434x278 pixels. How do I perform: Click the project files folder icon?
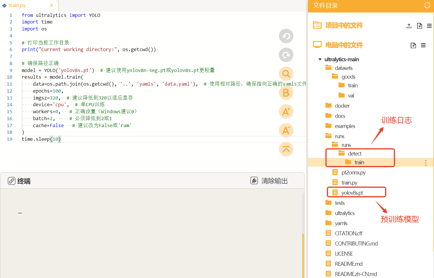pyautogui.click(x=317, y=25)
